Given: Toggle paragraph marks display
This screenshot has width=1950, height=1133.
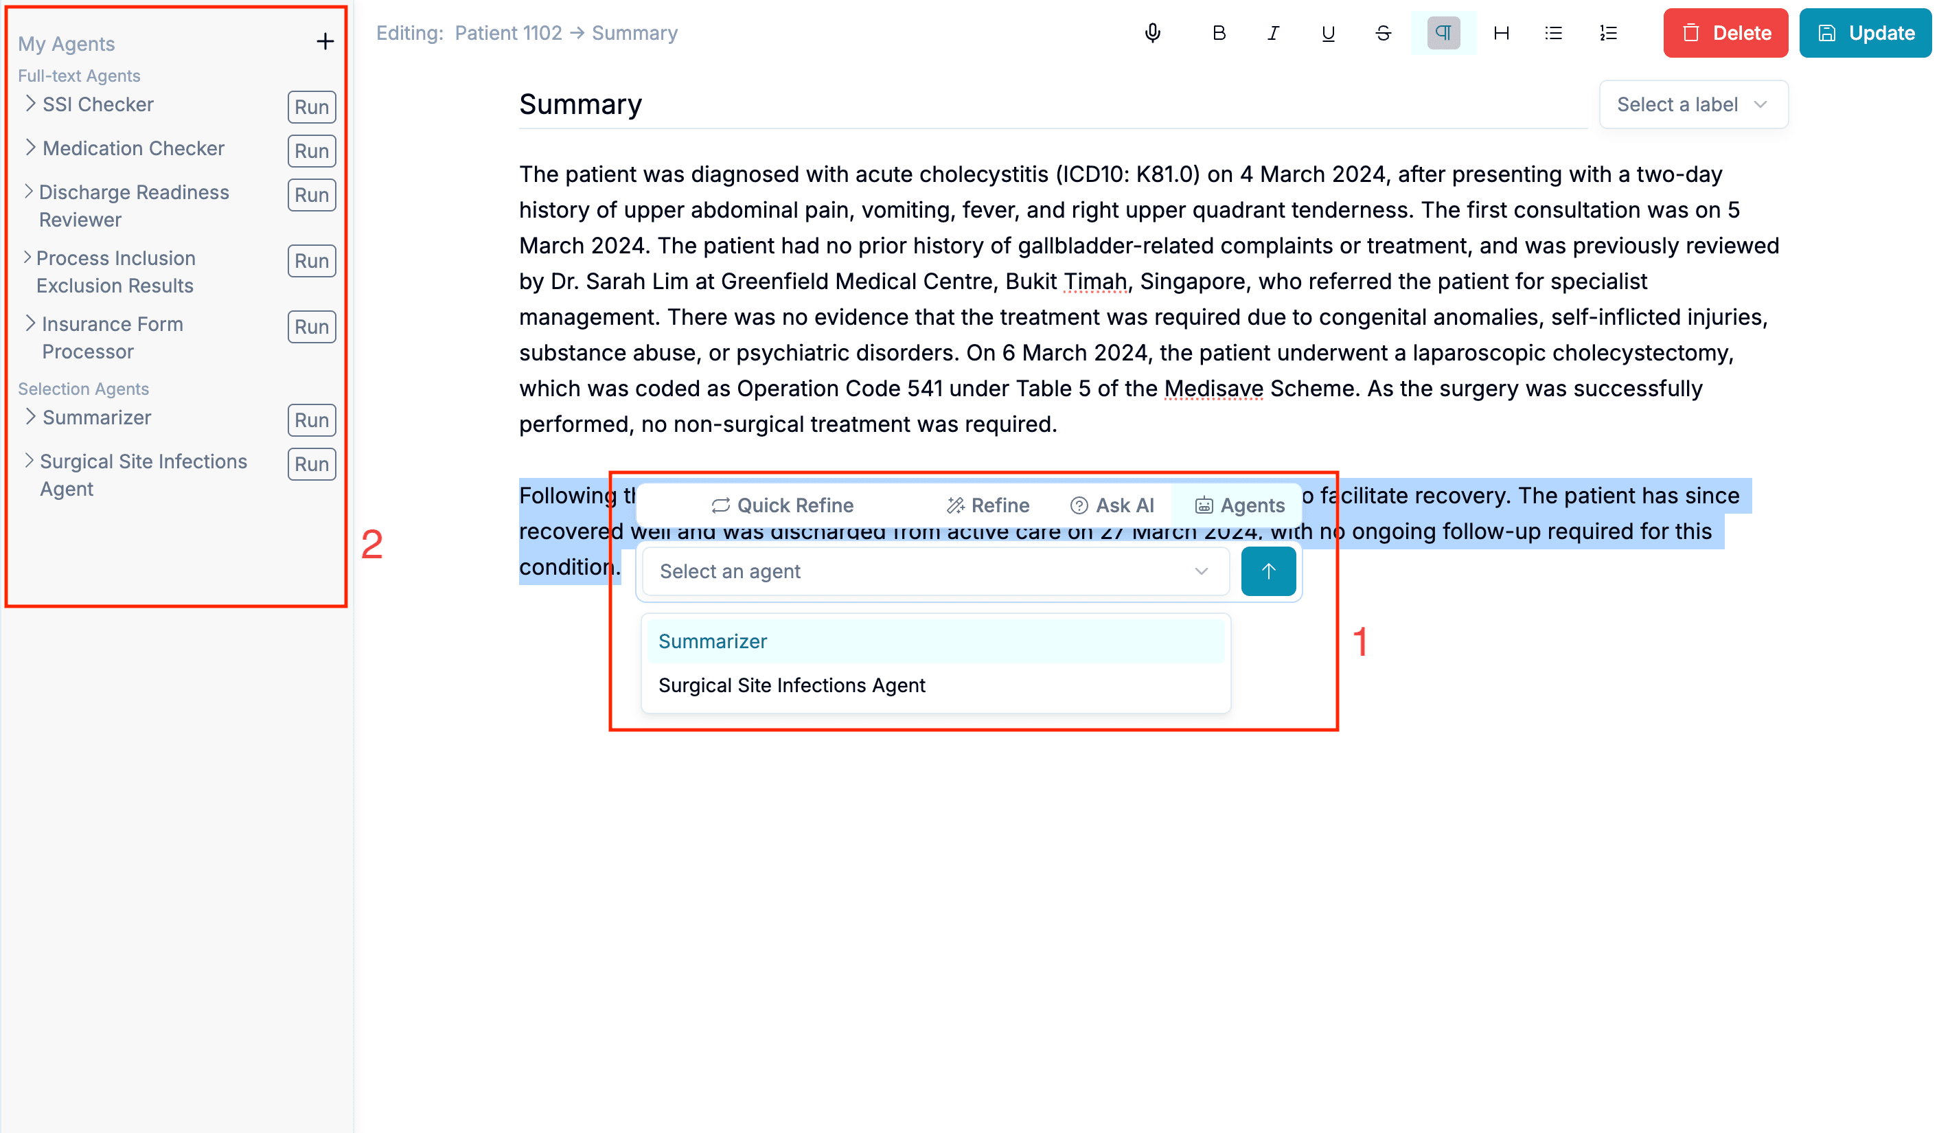Looking at the screenshot, I should 1442,32.
